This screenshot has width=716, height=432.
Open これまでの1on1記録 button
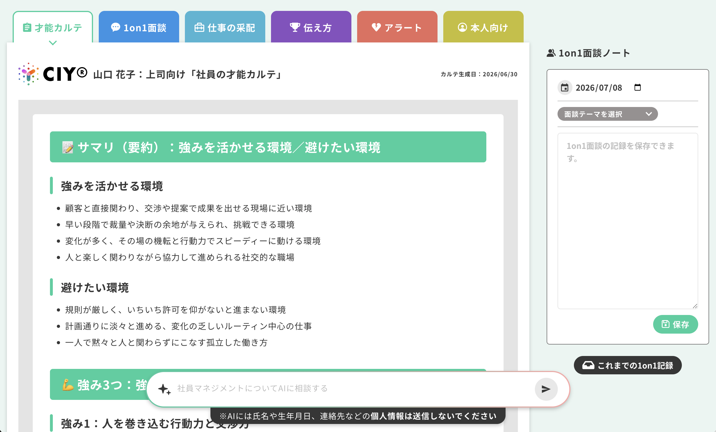pos(627,365)
